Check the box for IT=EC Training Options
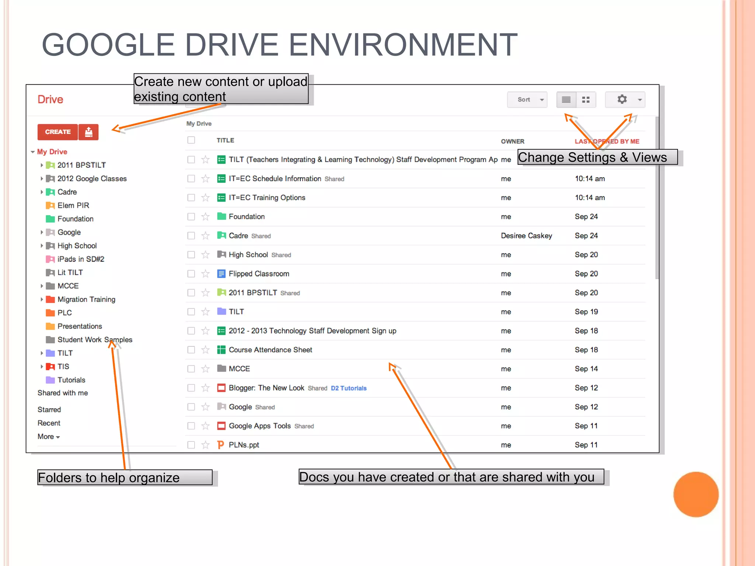755x566 pixels. (191, 198)
